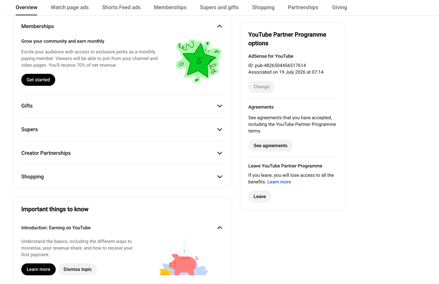Open the Partnerships tab
Viewport: 439px width, 284px height.
[x=303, y=7]
